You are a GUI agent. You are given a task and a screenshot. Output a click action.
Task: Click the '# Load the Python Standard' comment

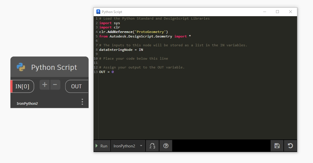point(154,18)
